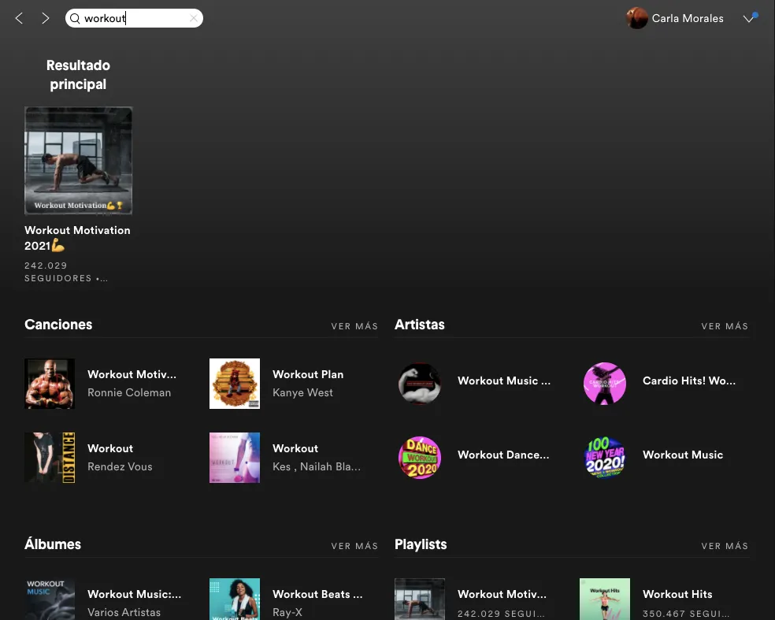Open Carla Morales profile avatar

click(x=636, y=18)
